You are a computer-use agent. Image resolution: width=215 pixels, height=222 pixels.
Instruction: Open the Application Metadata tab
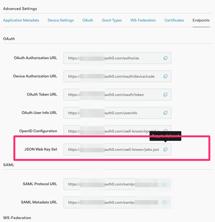tap(21, 20)
